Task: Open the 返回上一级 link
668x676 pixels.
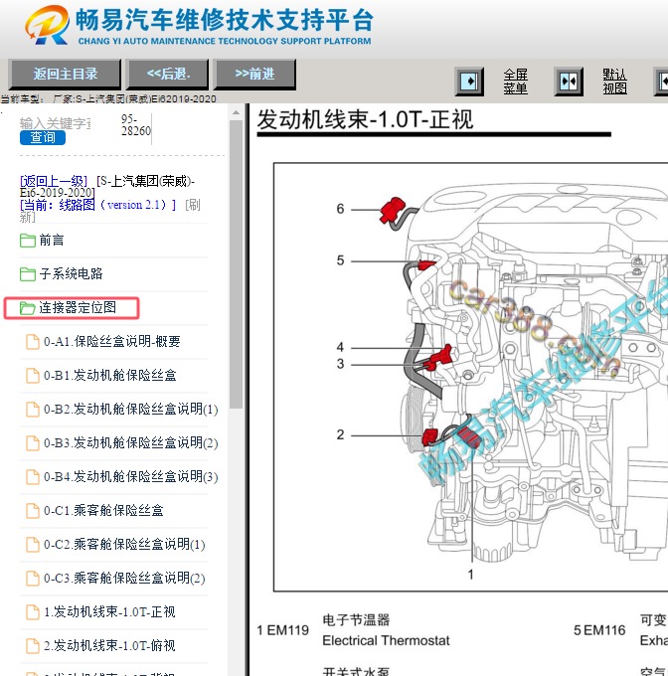Action: click(x=54, y=181)
